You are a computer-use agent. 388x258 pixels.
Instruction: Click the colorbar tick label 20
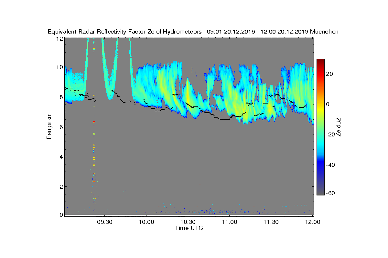tap(330, 74)
